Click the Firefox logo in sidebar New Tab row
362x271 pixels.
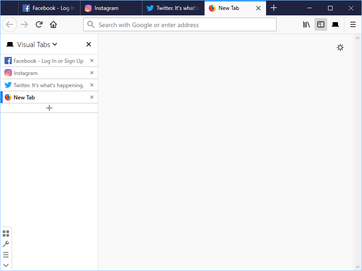8,97
